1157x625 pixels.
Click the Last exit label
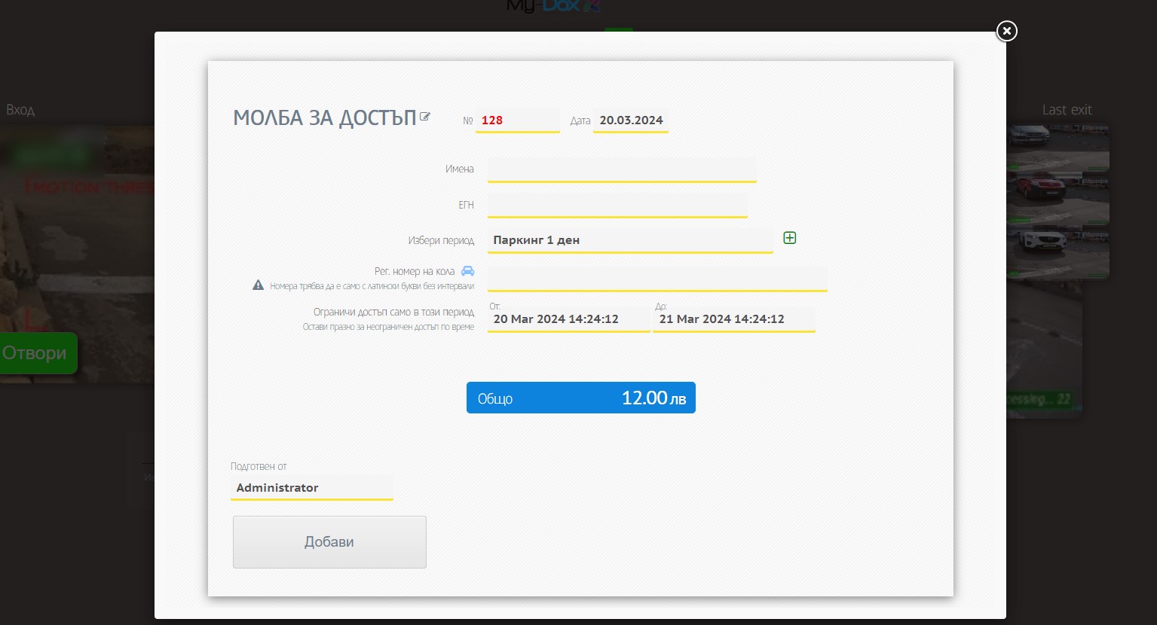point(1067,110)
